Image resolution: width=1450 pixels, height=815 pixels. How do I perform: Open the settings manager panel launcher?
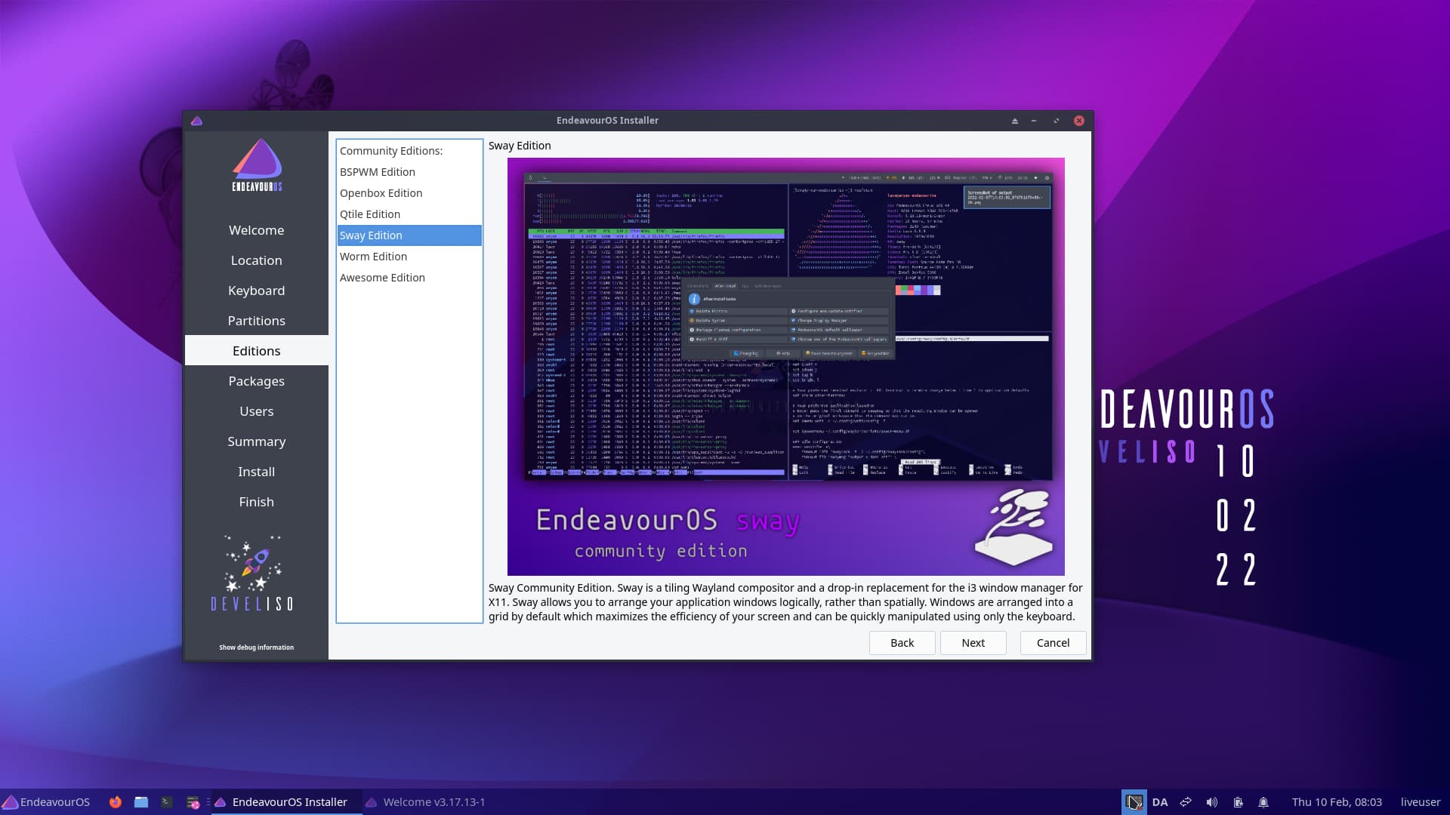point(193,802)
